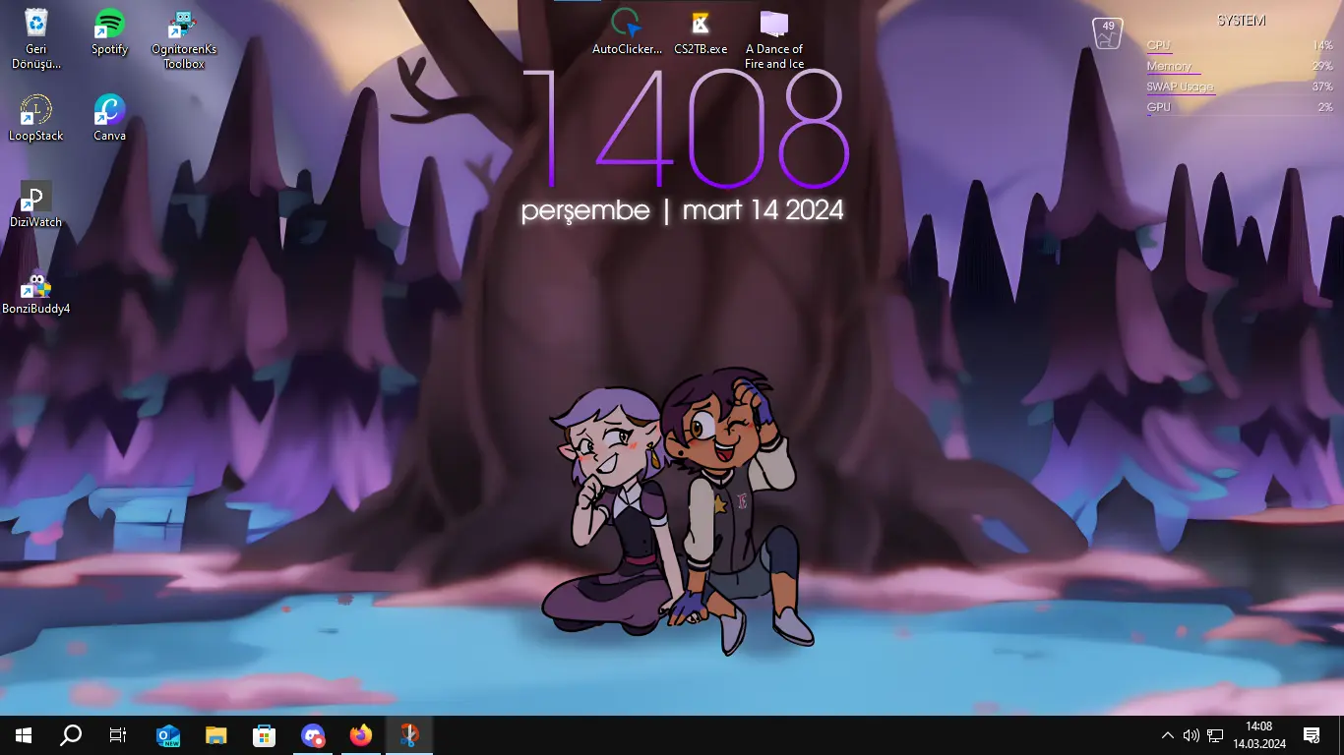Viewport: 1344px width, 755px height.
Task: Click the SWAP Usage meter label
Action: click(x=1180, y=87)
